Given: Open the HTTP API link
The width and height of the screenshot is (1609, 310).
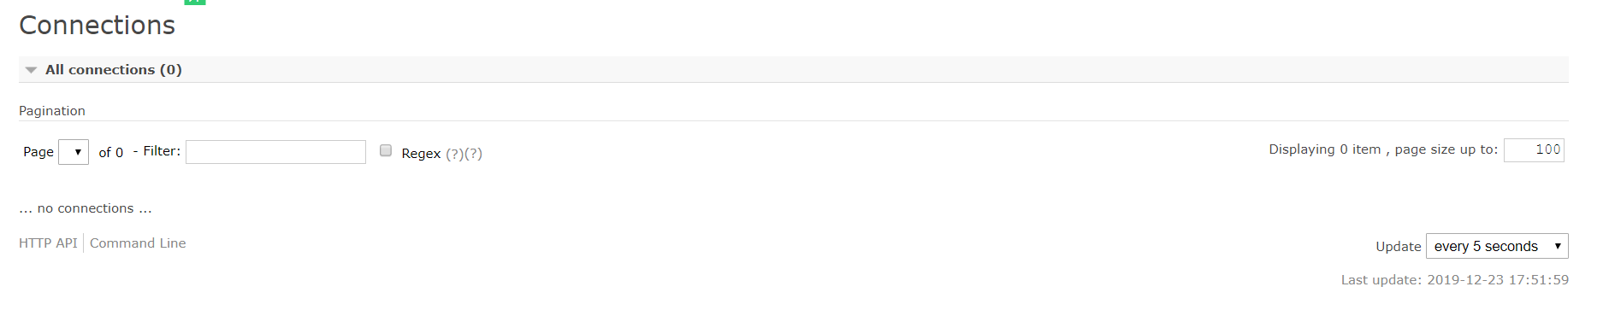Looking at the screenshot, I should coord(48,243).
